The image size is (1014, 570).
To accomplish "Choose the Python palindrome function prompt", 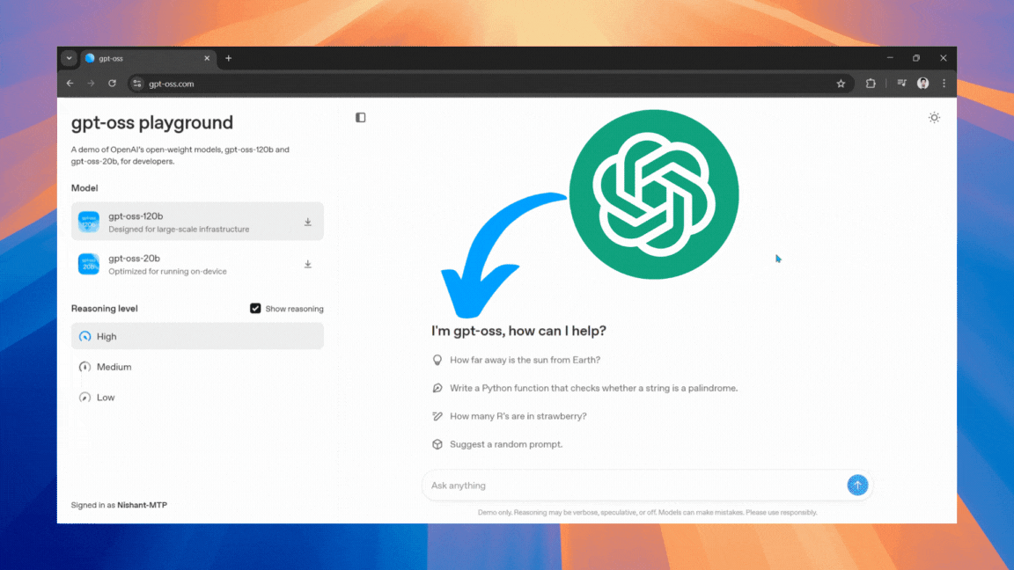I will 593,388.
